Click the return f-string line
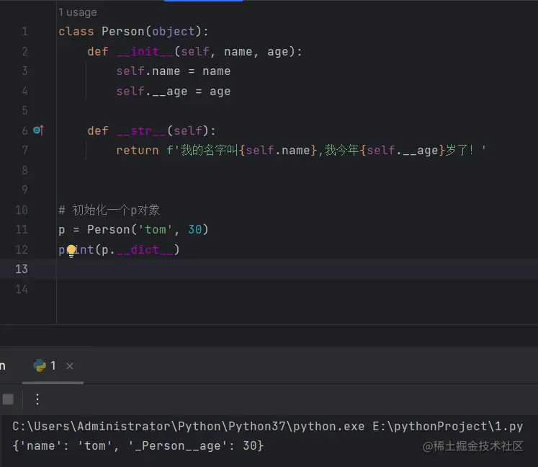This screenshot has width=538, height=467. [301, 150]
